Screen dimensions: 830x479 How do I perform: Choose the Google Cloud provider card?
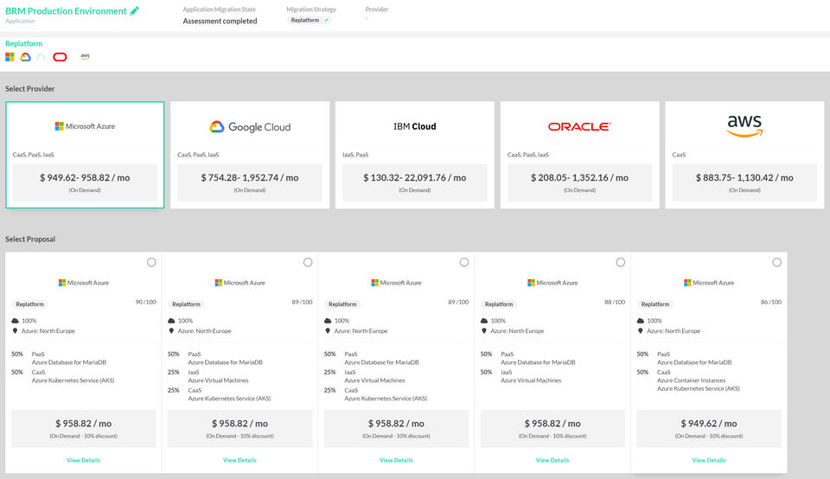click(250, 155)
